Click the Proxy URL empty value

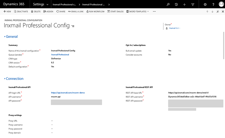[52, 121]
